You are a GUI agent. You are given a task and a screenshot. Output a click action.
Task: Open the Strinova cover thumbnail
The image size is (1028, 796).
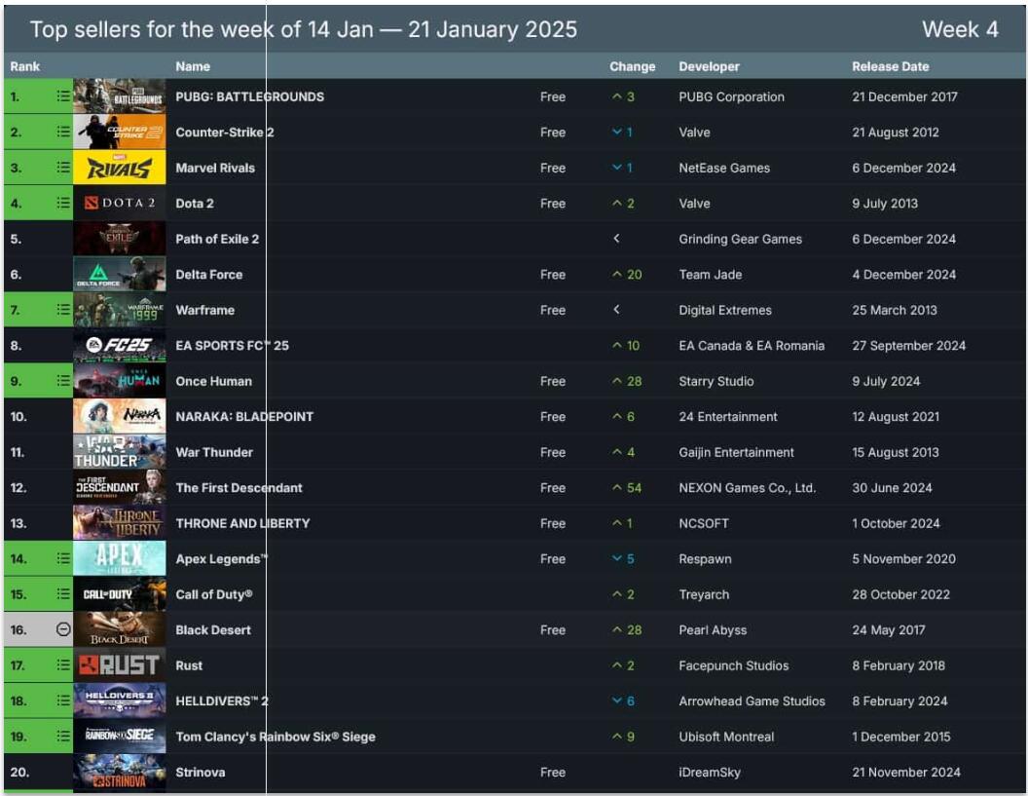click(120, 772)
